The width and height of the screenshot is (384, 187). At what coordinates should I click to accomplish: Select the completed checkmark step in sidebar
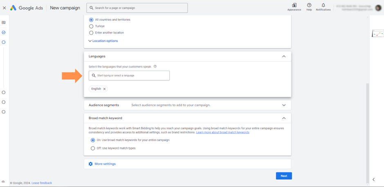pyautogui.click(x=3, y=32)
